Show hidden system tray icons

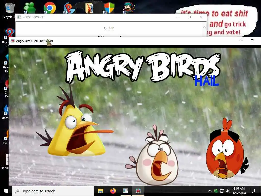[210, 191]
